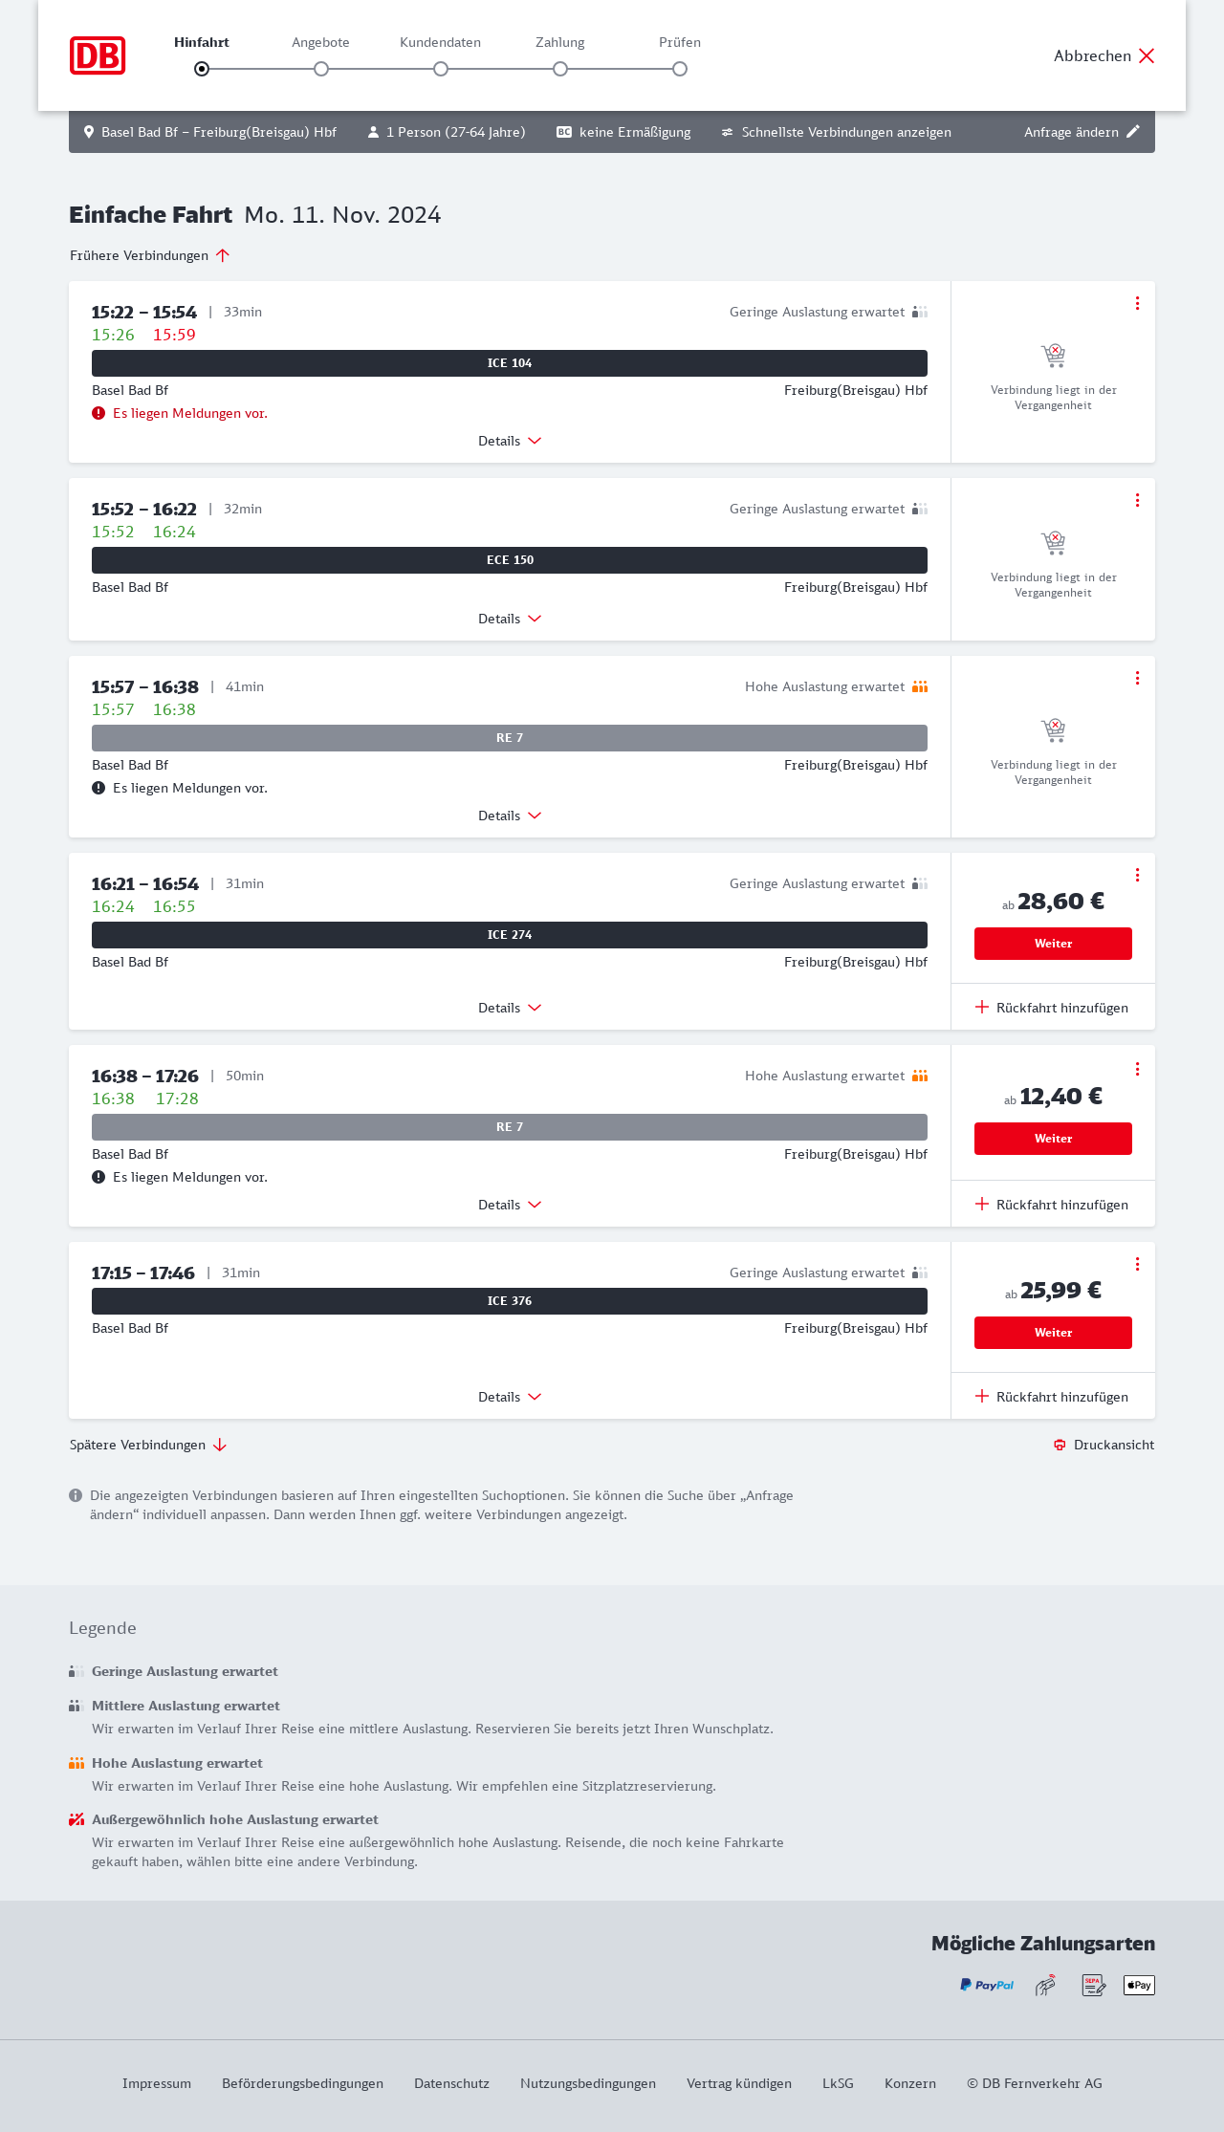Load Spätere Verbindungen

(148, 1445)
